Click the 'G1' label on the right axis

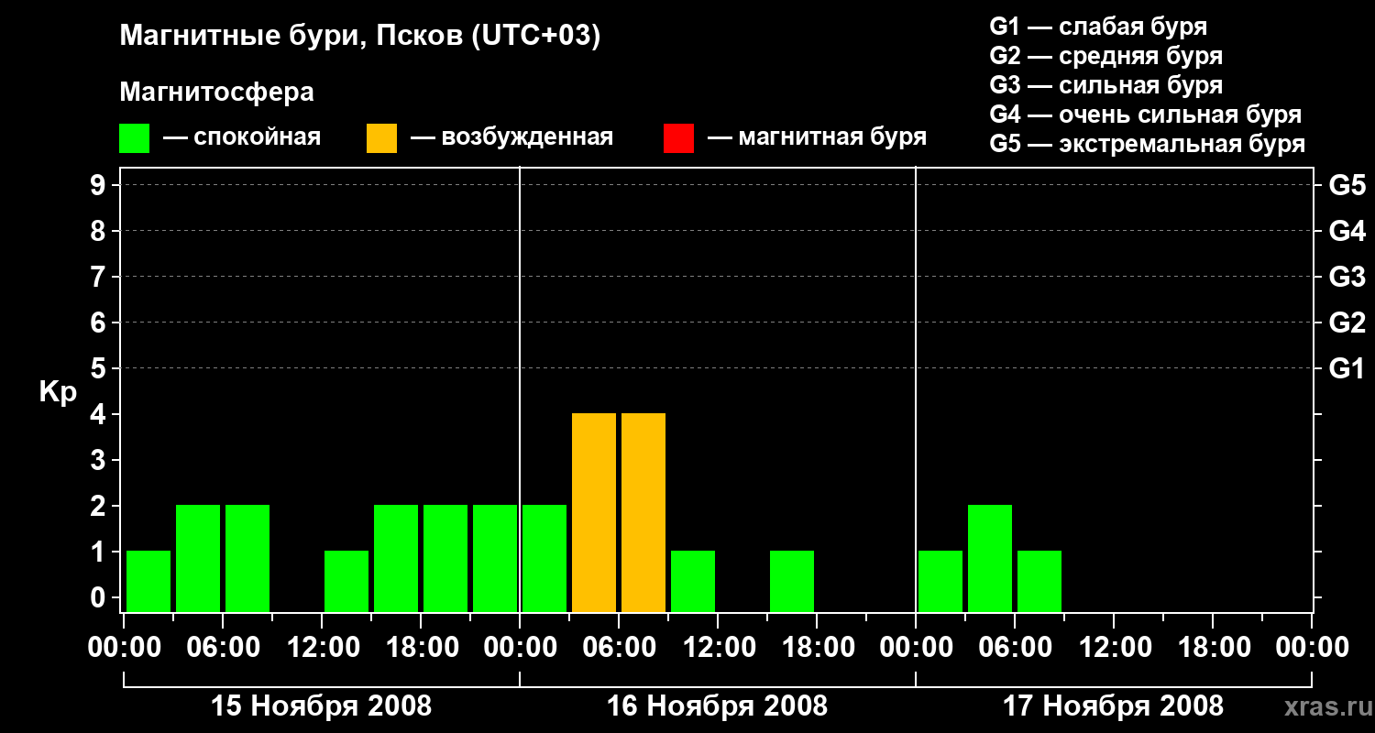(1347, 368)
